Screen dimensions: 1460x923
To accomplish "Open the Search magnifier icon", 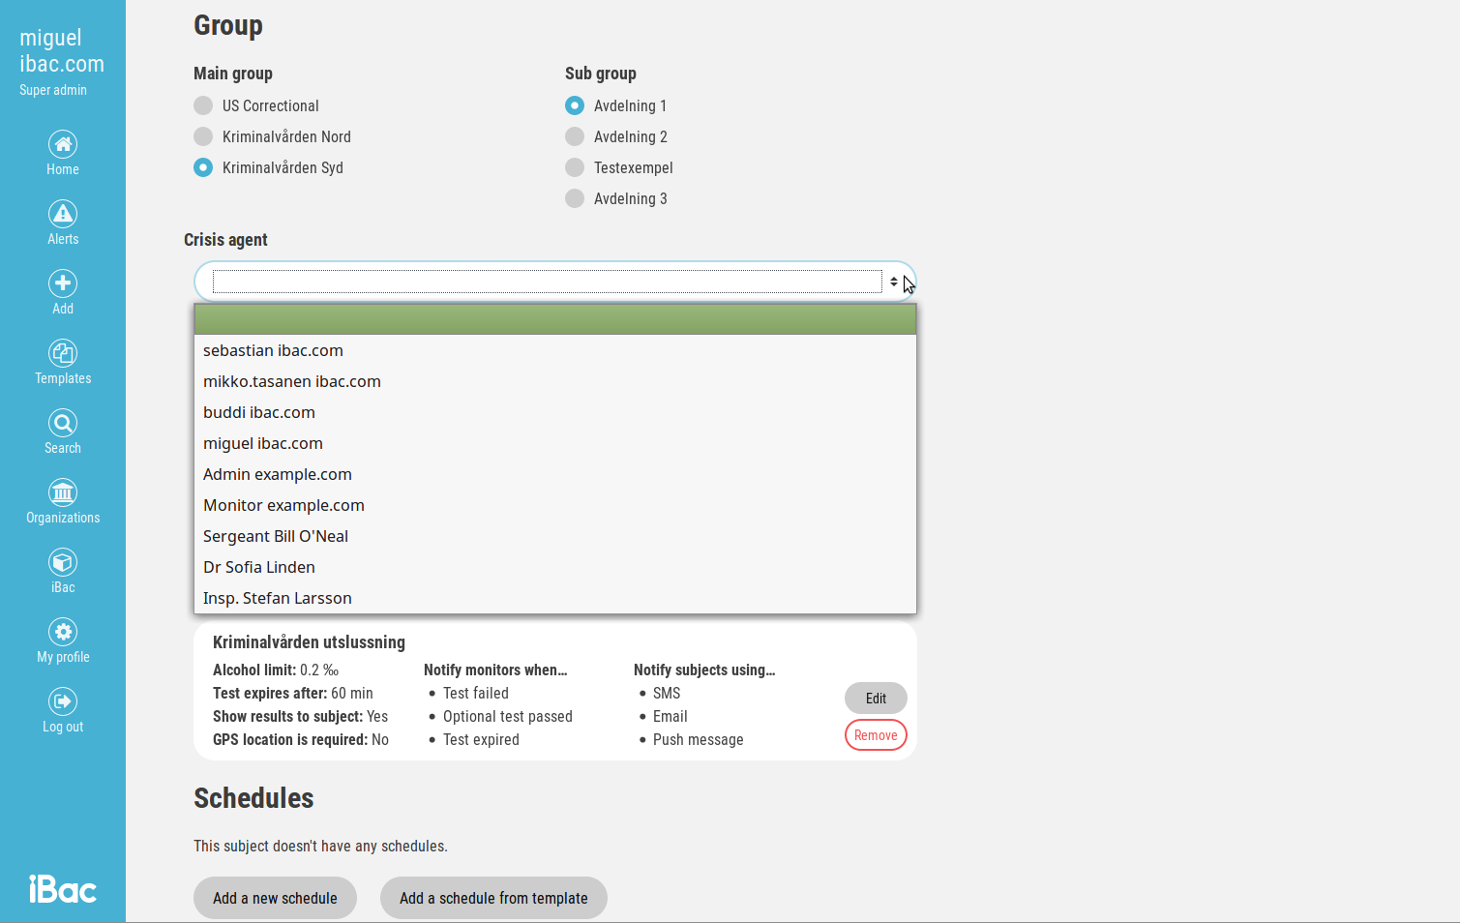I will click(x=63, y=424).
